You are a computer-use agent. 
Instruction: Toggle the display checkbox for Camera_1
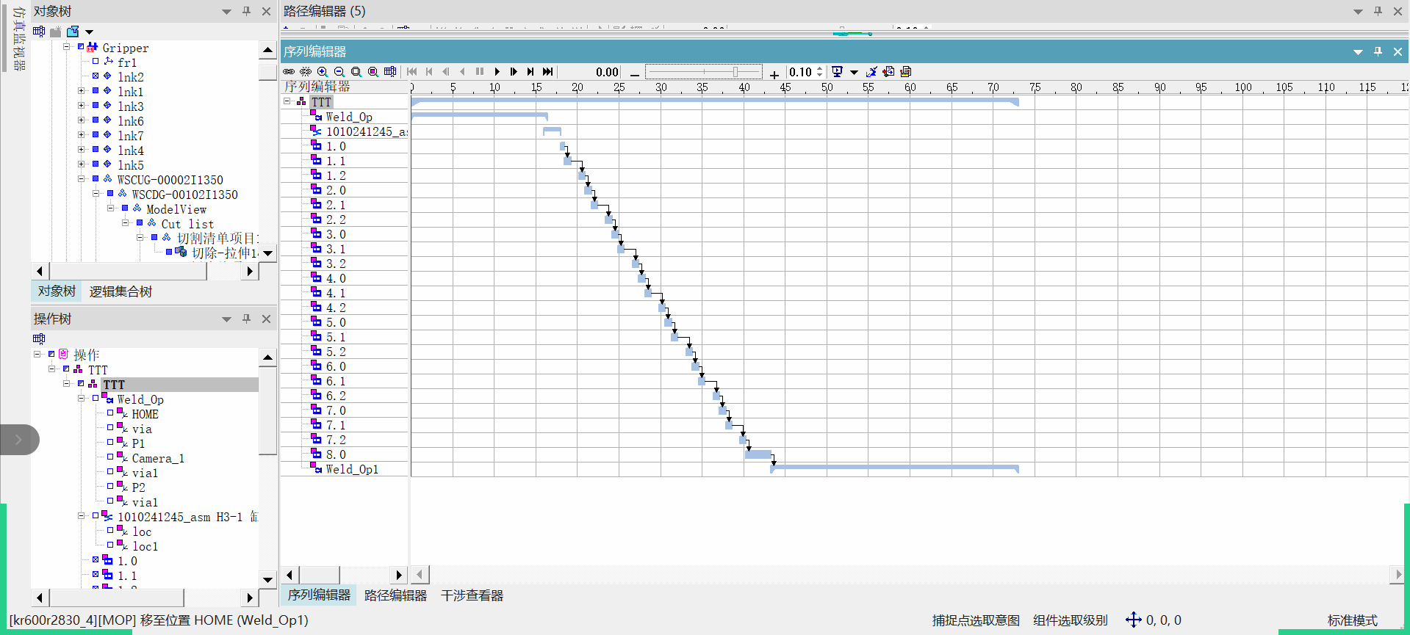point(110,457)
